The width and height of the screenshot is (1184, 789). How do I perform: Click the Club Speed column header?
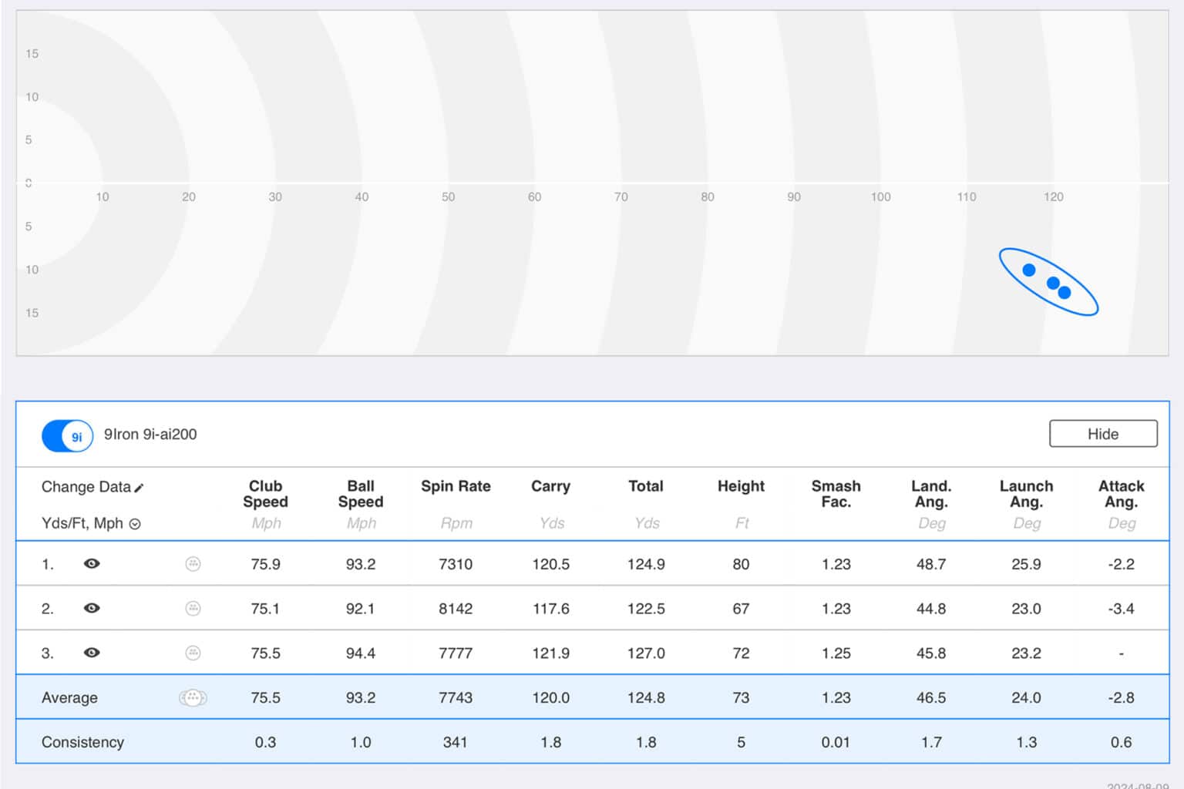265,494
